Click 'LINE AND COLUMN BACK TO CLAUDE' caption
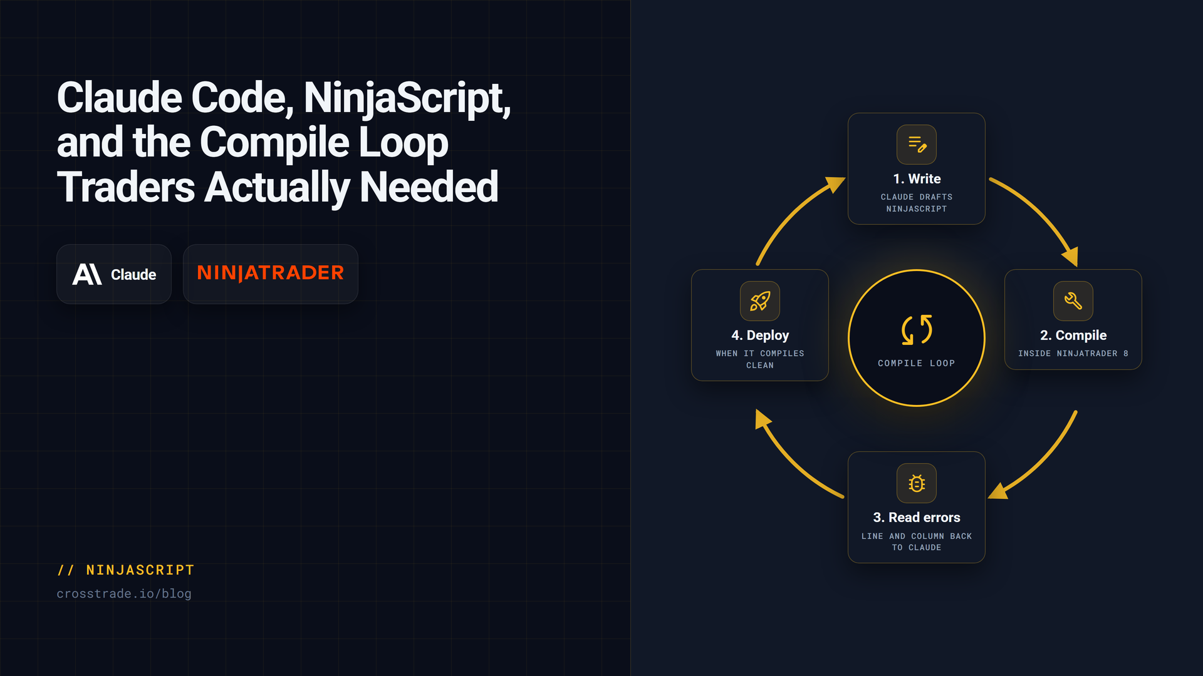 click(917, 542)
